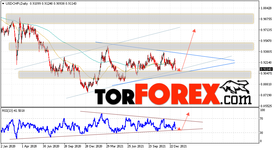Screen dimensions: 274x150
Task: Select the 29 Mar 2021 date label
Action: [x=115, y=146]
